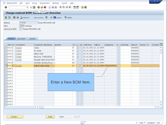Click the Entry number field
The width and height of the screenshot is (167, 125).
point(65,117)
